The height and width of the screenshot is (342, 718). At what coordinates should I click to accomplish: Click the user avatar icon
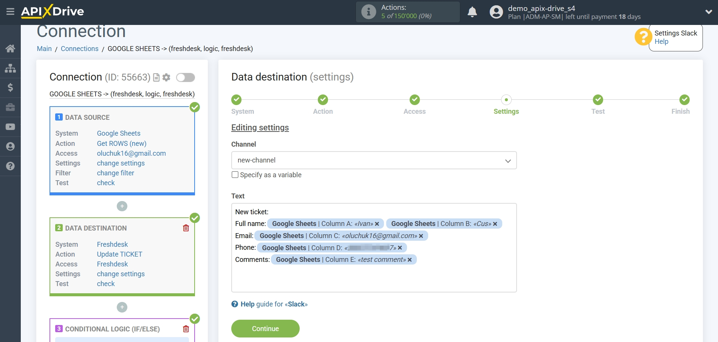[x=496, y=12]
